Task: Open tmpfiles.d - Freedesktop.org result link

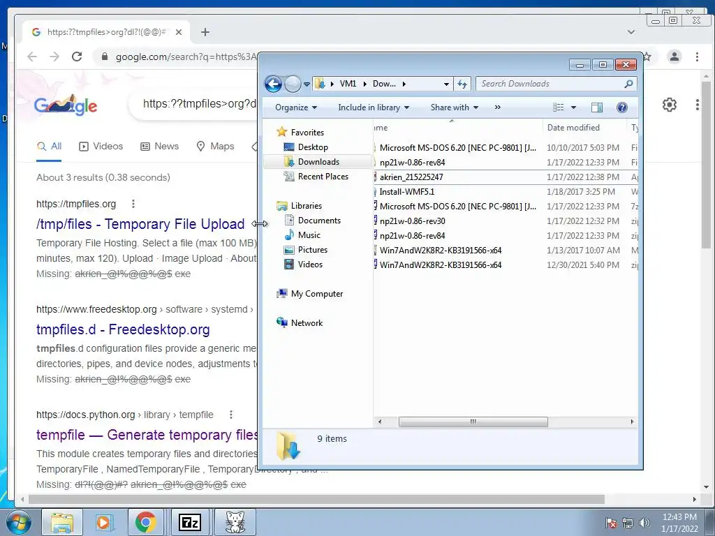Action: 123,329
